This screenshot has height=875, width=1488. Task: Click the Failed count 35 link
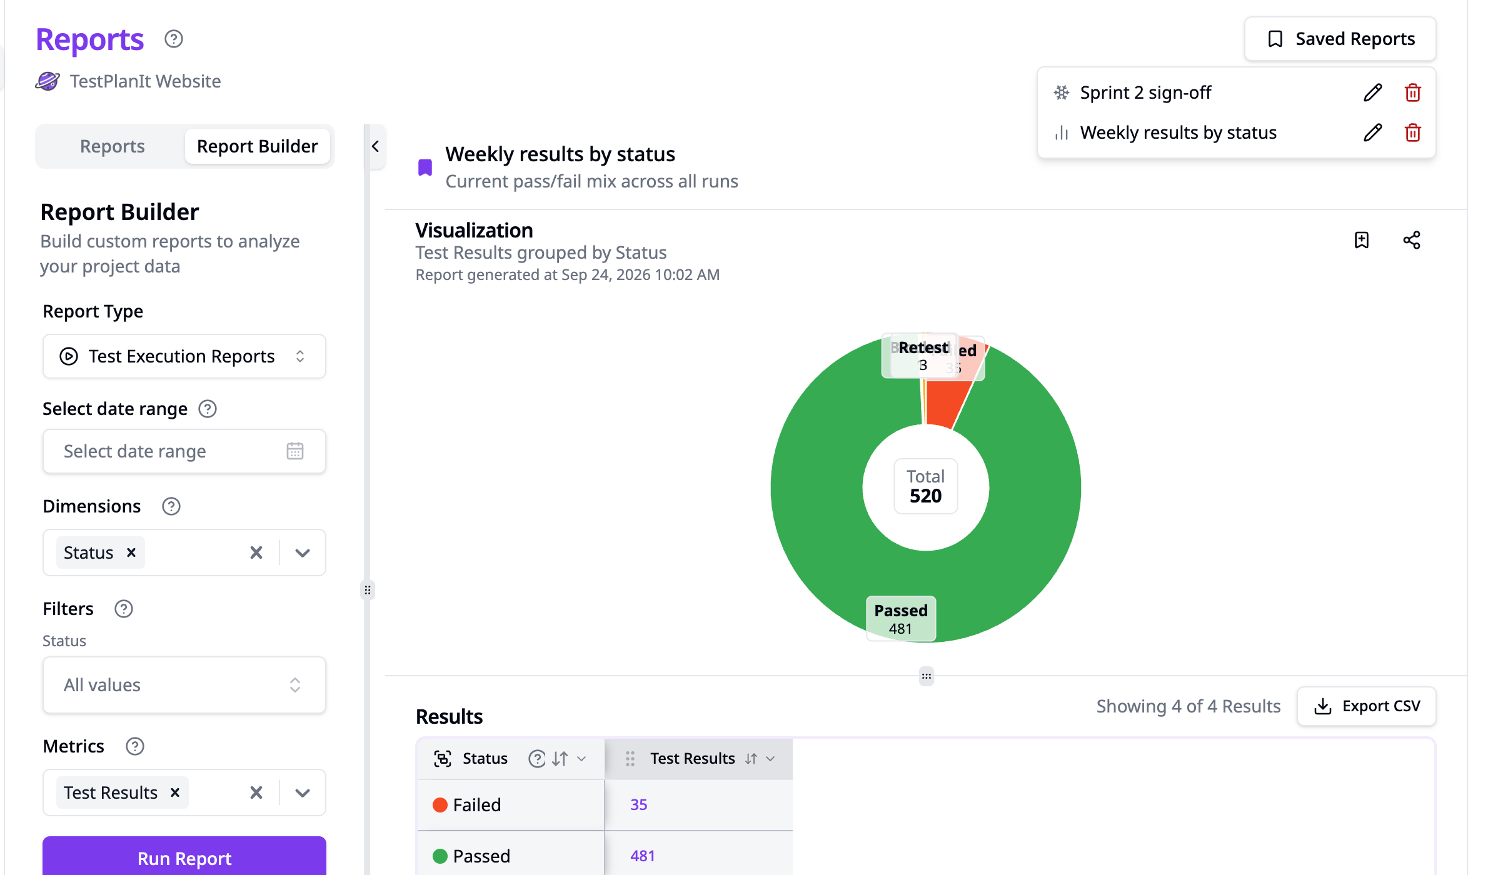tap(638, 804)
